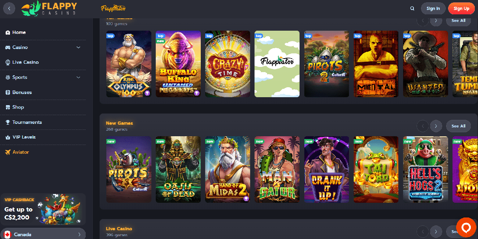Go to next Top Games with right arrow
This screenshot has width=478, height=239.
pos(436,20)
